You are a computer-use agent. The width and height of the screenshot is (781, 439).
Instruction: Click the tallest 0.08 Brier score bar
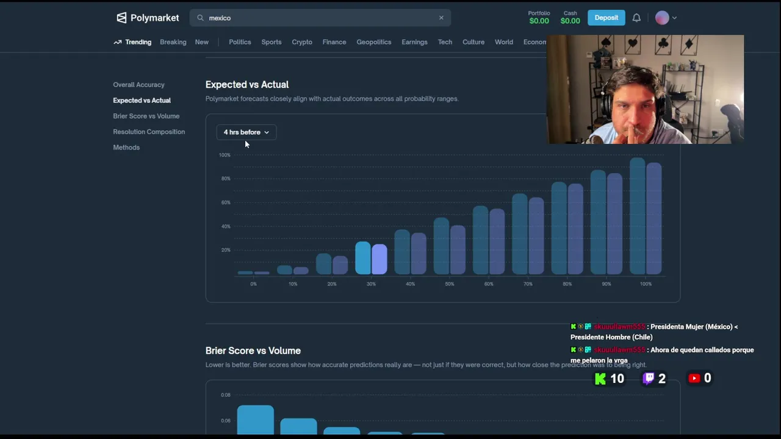(256, 420)
